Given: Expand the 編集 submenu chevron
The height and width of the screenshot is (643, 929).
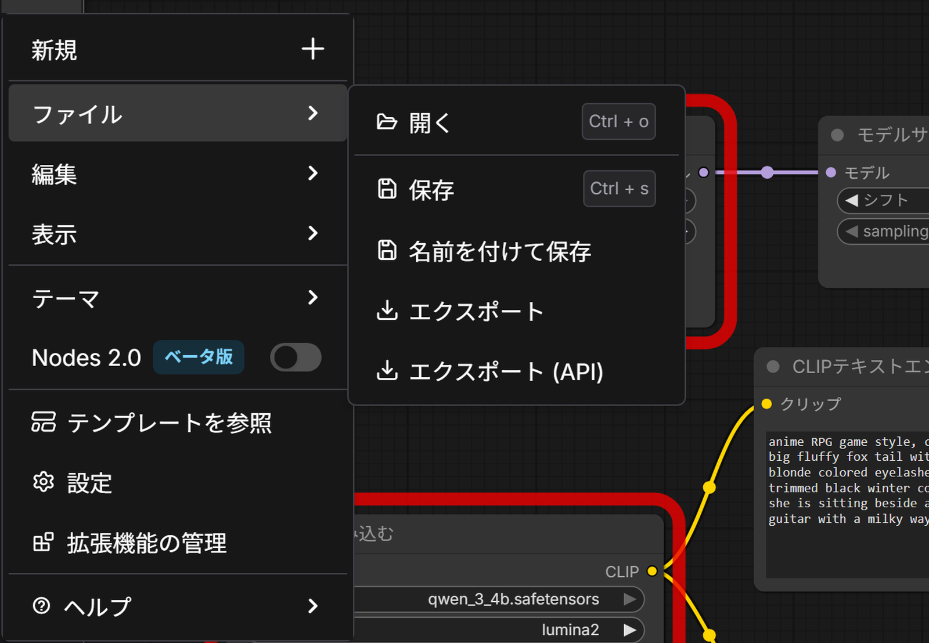Looking at the screenshot, I should coord(313,173).
